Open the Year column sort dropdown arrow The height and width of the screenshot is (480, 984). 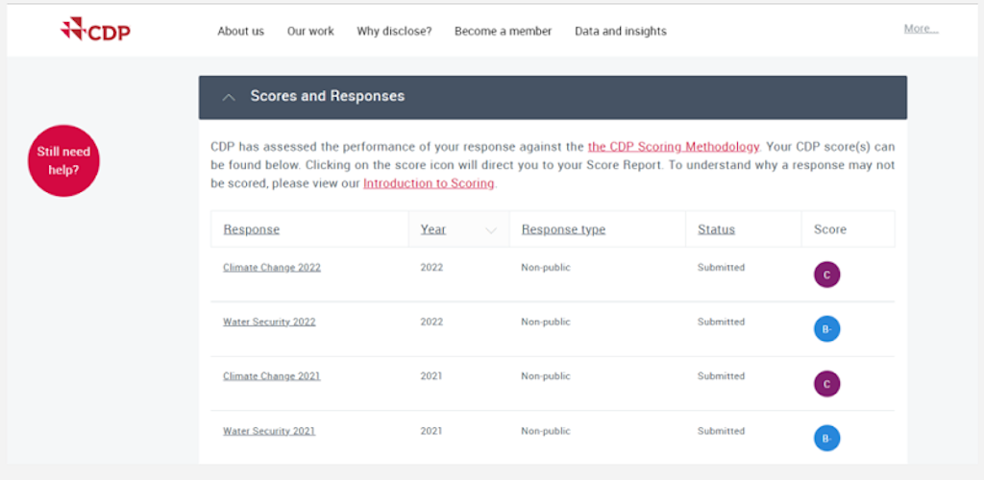(x=491, y=230)
